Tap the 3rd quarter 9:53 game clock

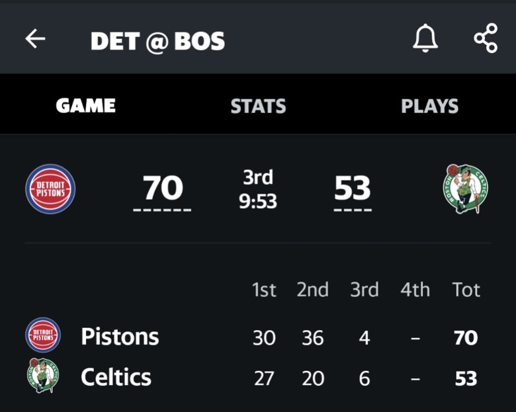258,189
